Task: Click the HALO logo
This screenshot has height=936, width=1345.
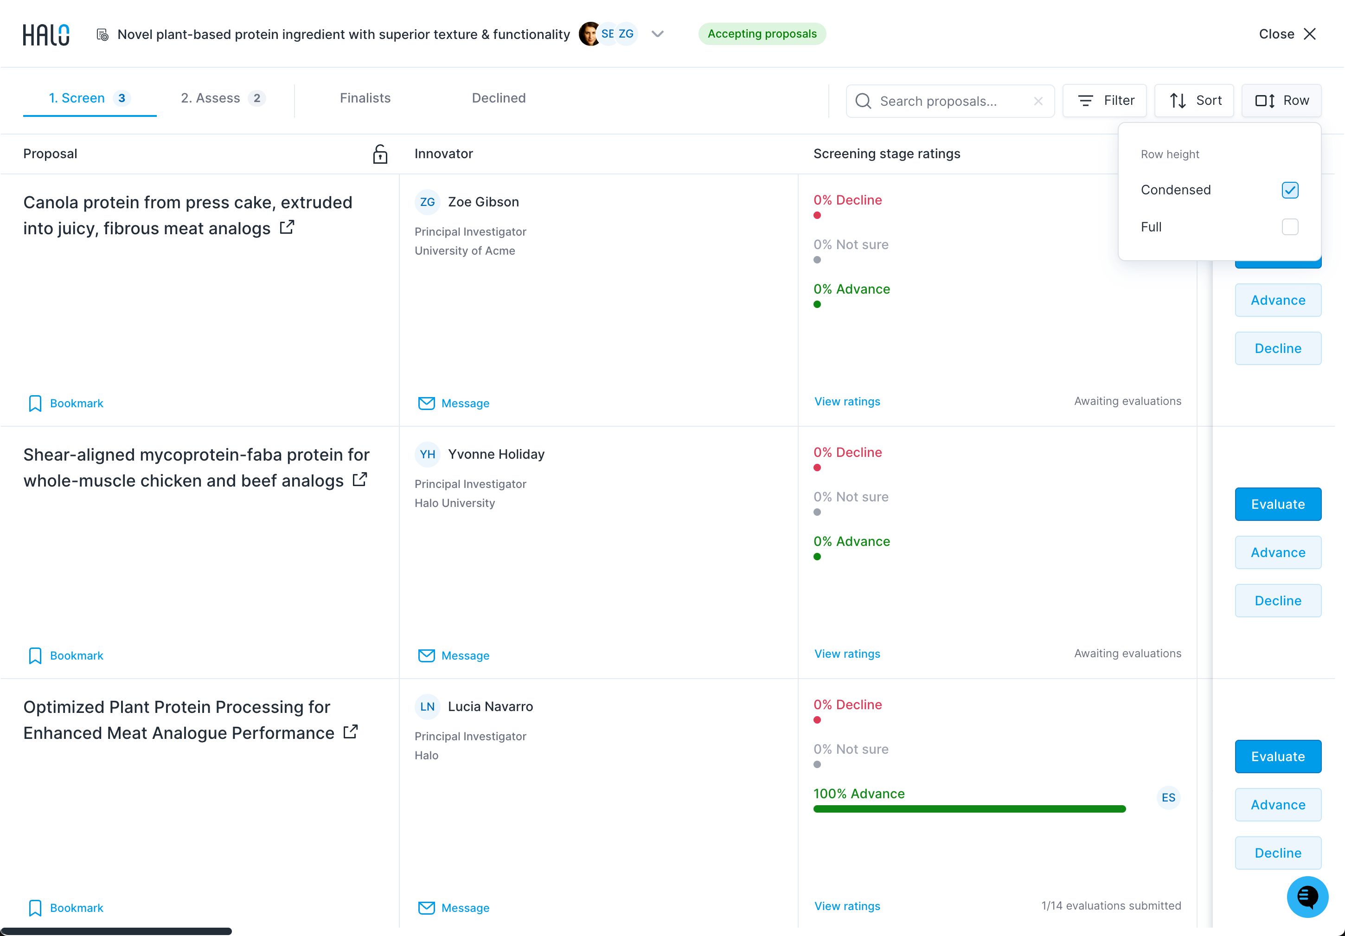Action: click(x=46, y=35)
